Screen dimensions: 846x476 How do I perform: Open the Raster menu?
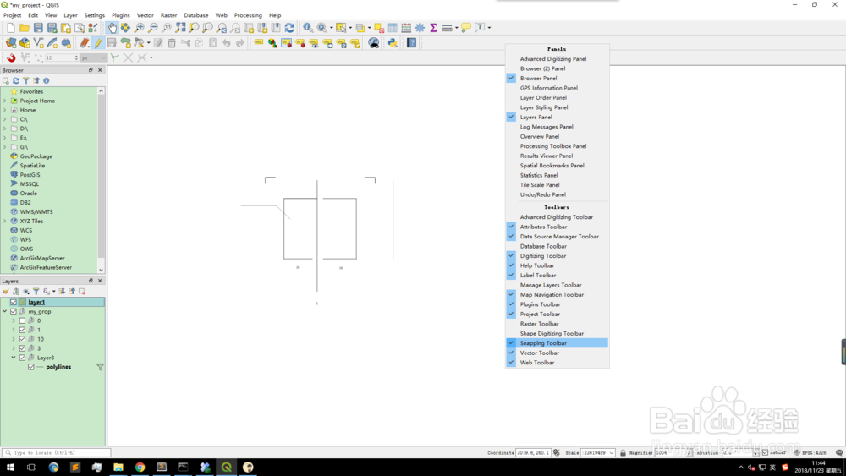tap(169, 15)
